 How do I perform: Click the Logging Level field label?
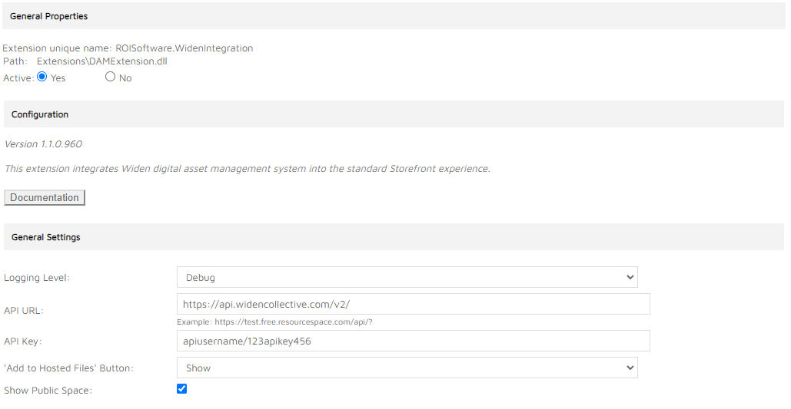click(x=37, y=278)
